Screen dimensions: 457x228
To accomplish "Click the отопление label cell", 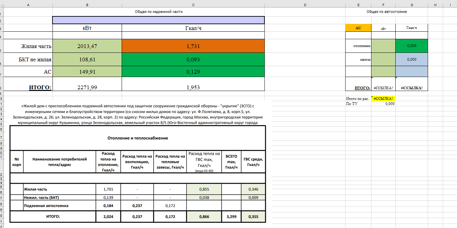I will (358, 46).
